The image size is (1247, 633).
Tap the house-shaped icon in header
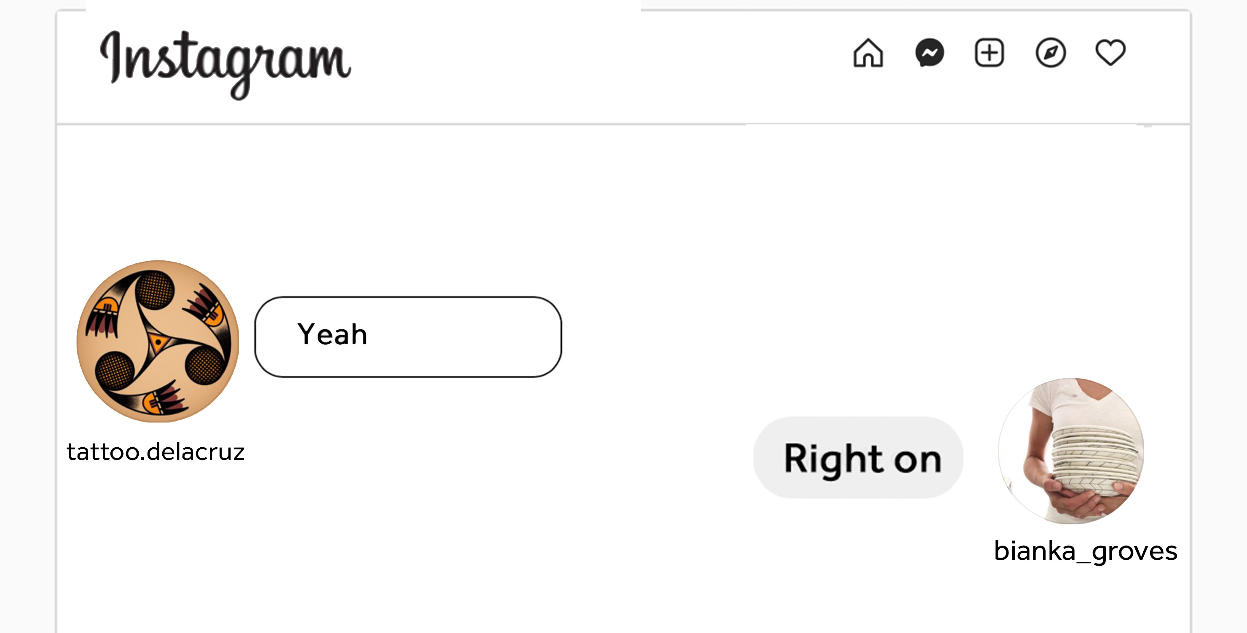868,53
